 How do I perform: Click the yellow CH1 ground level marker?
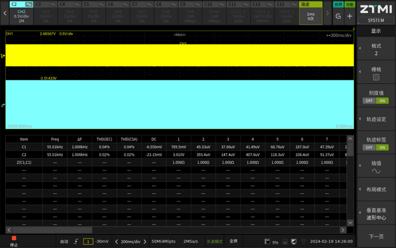tap(3, 56)
